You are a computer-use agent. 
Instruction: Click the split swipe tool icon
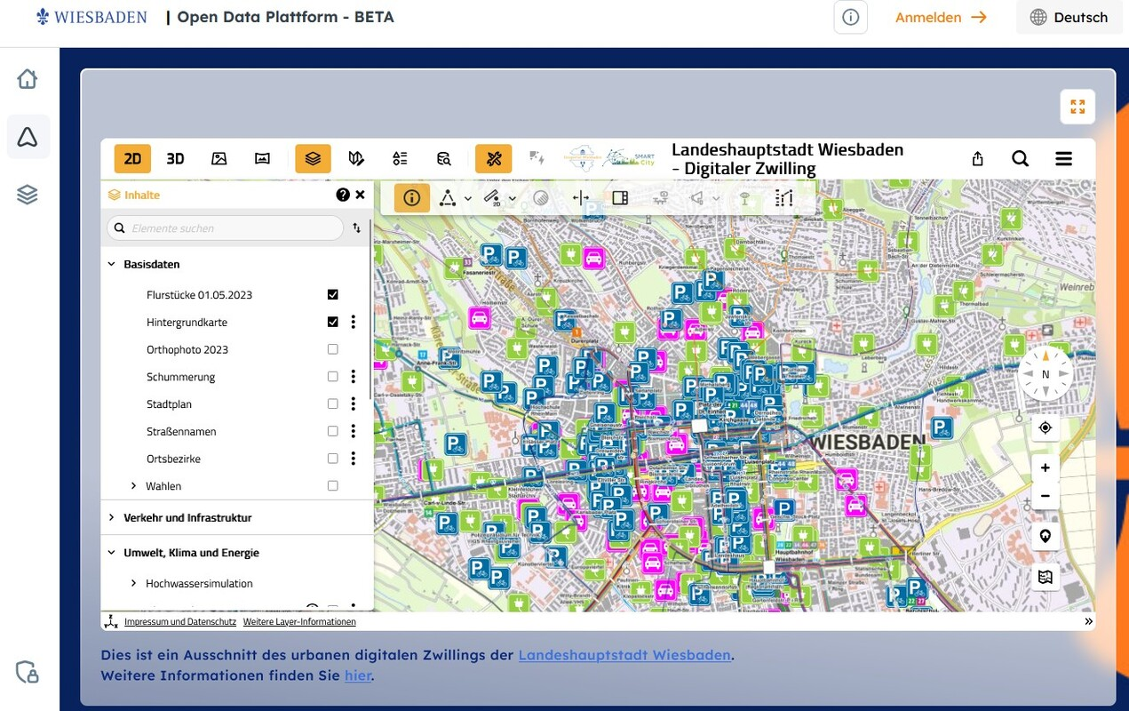point(581,198)
